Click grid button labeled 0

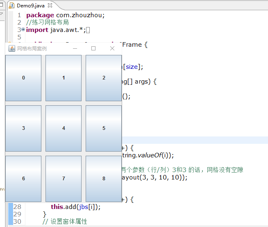tap(23, 78)
